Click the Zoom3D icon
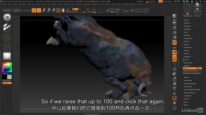The image size is (206, 115). (174, 79)
